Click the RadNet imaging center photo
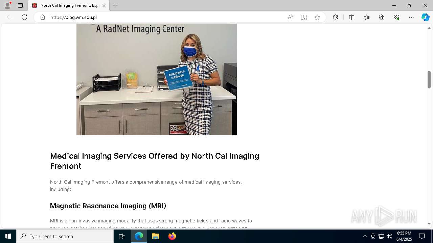The width and height of the screenshot is (433, 243). pos(157,80)
